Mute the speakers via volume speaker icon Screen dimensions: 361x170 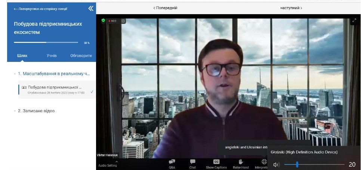tap(276, 164)
